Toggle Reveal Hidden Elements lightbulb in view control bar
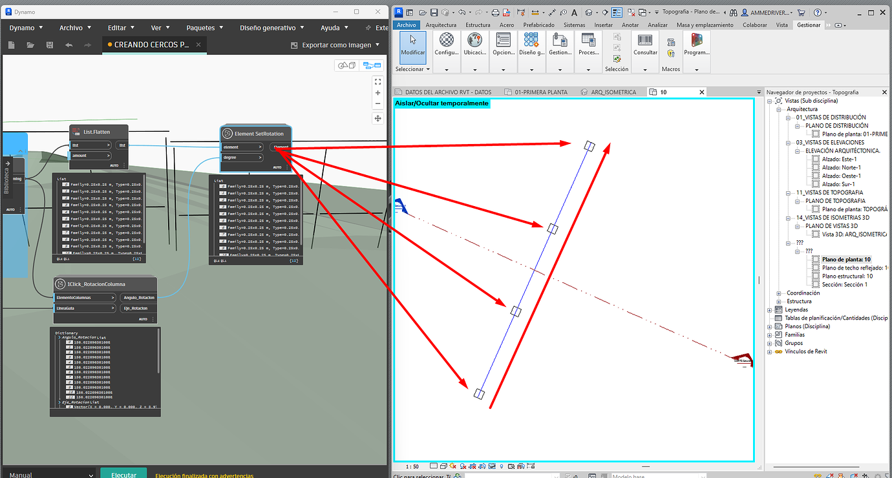This screenshot has width=892, height=478. [501, 466]
